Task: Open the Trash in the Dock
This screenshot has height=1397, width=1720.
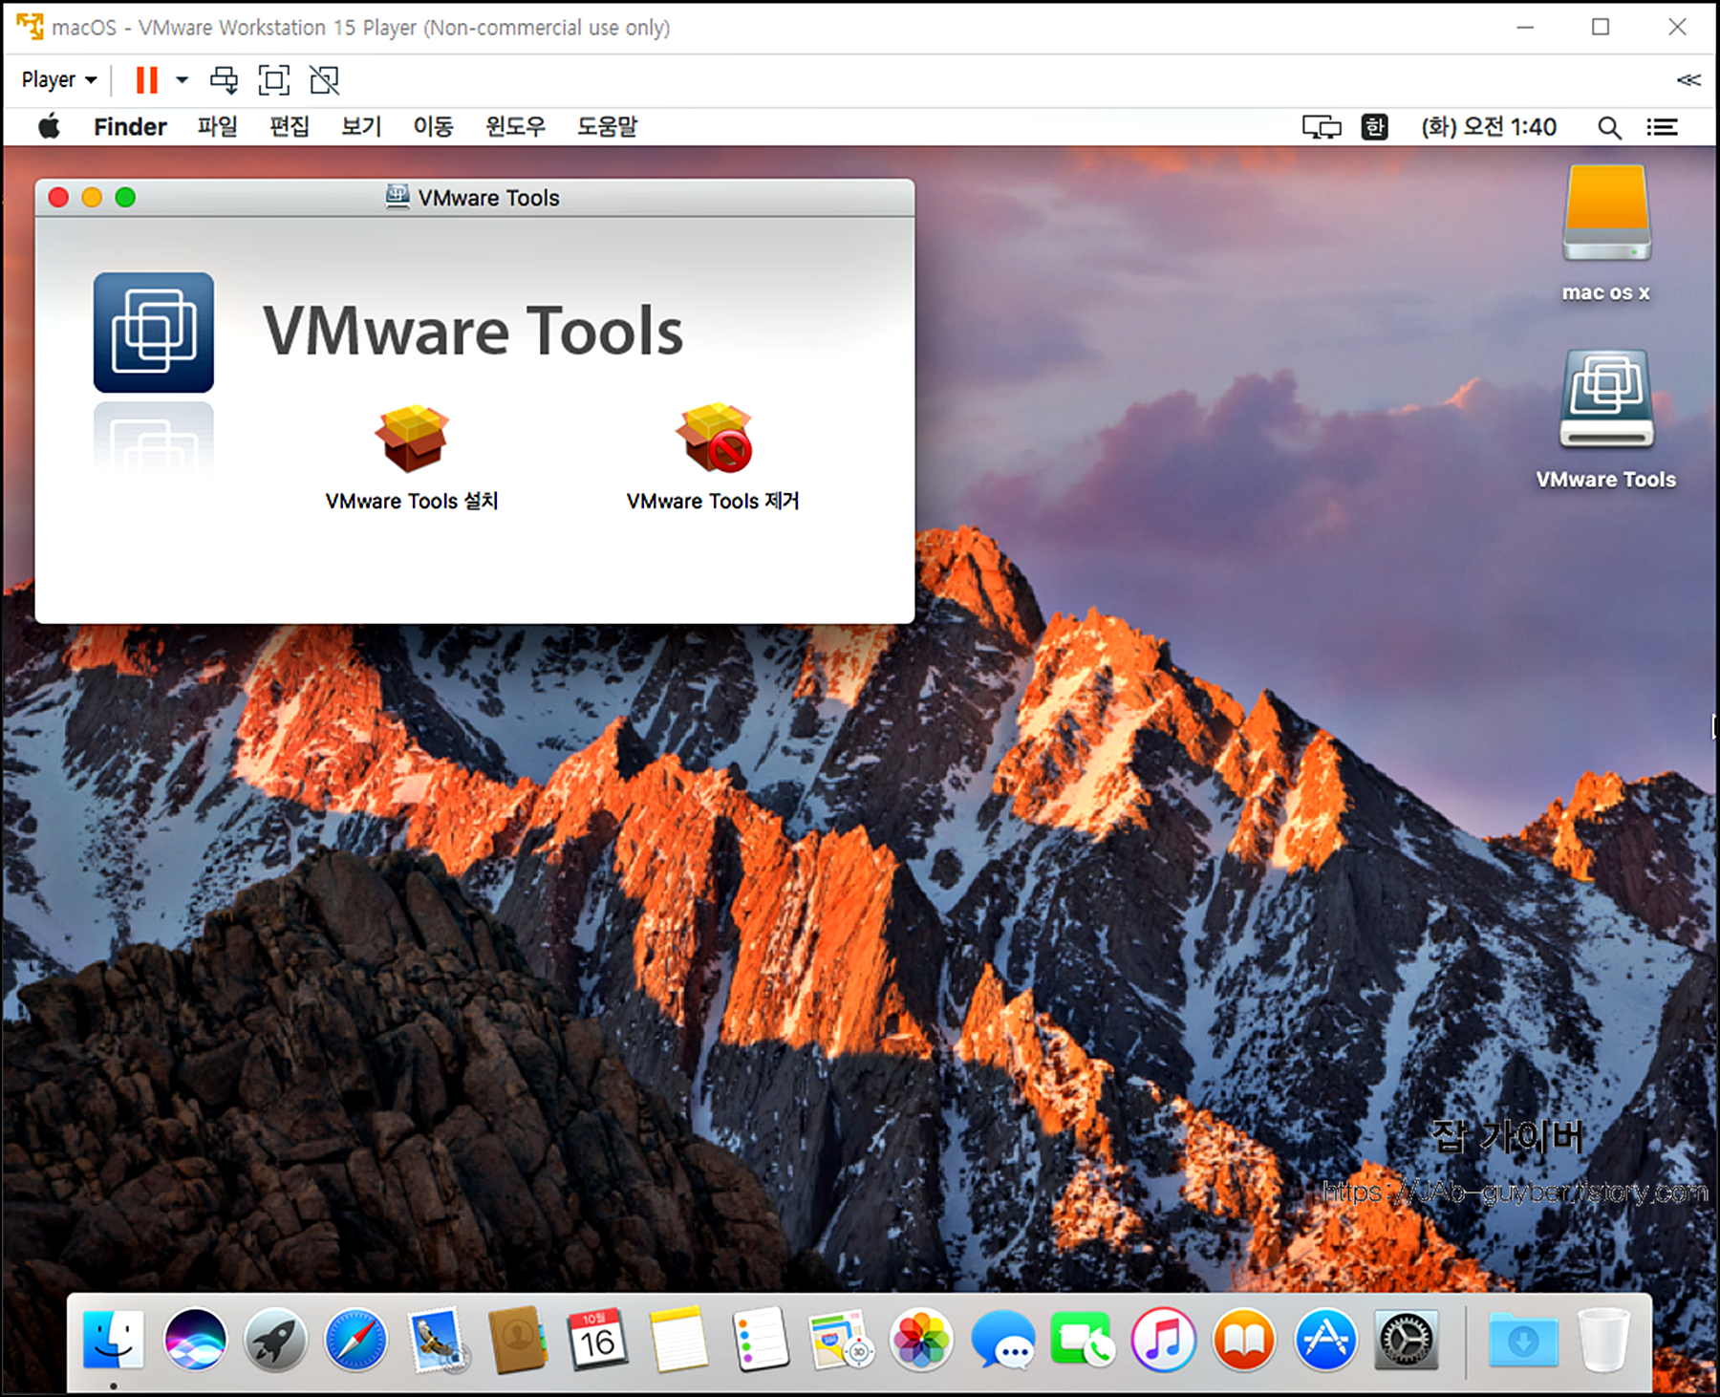Action: click(x=1603, y=1340)
